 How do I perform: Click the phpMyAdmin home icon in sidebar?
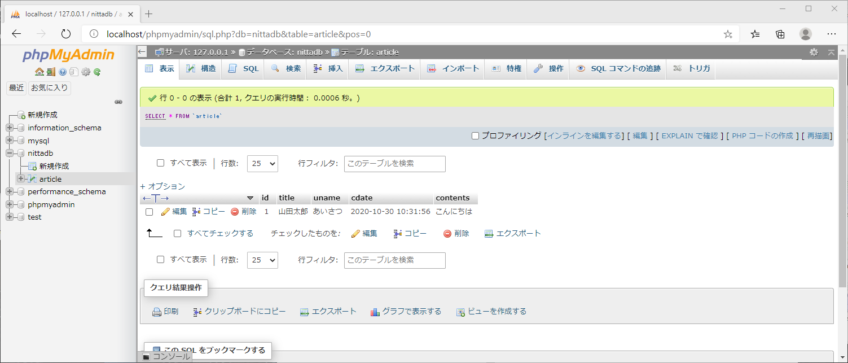(39, 72)
